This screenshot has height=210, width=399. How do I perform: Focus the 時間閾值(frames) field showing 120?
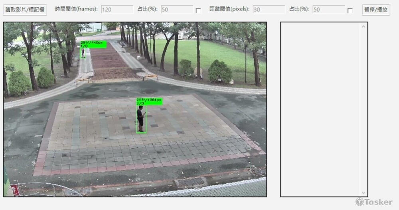coord(117,10)
